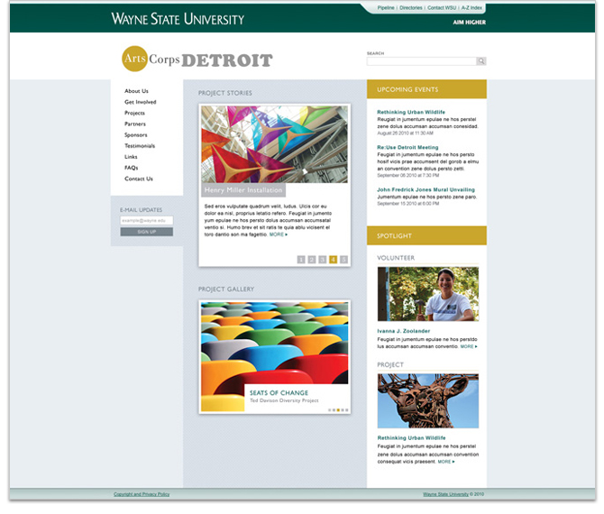Open the first Rethinking Urban Wildlife event

pyautogui.click(x=411, y=112)
